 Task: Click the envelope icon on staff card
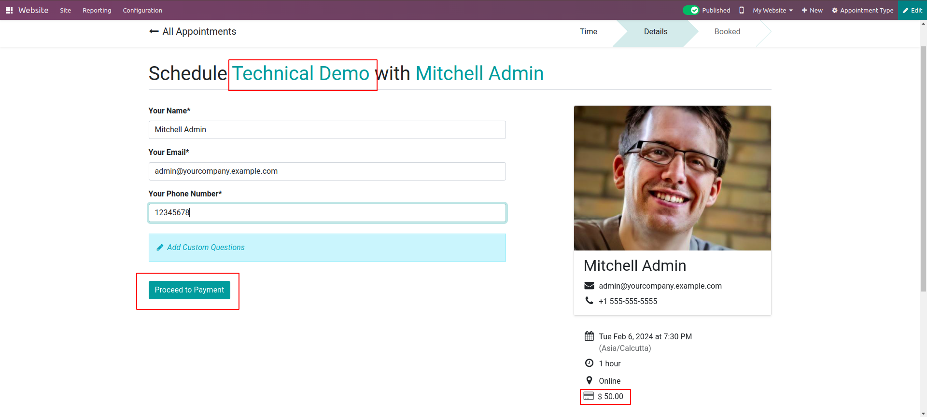589,285
